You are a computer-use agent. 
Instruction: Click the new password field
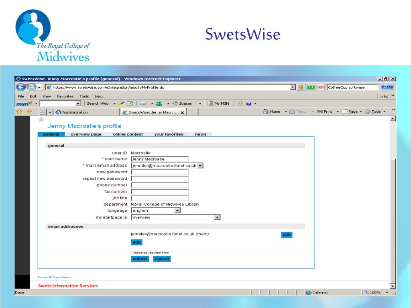[x=160, y=172]
